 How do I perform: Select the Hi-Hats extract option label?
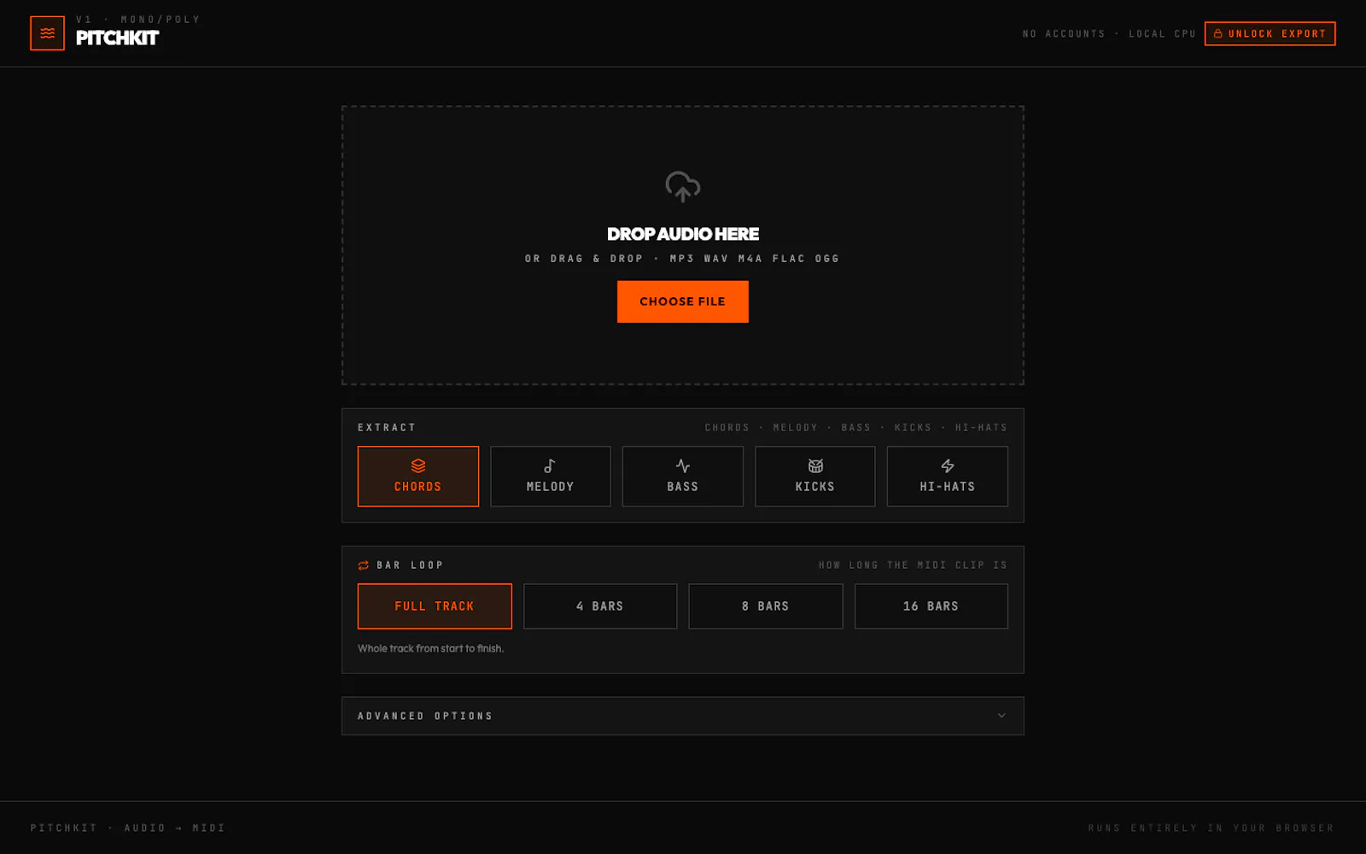pos(948,487)
